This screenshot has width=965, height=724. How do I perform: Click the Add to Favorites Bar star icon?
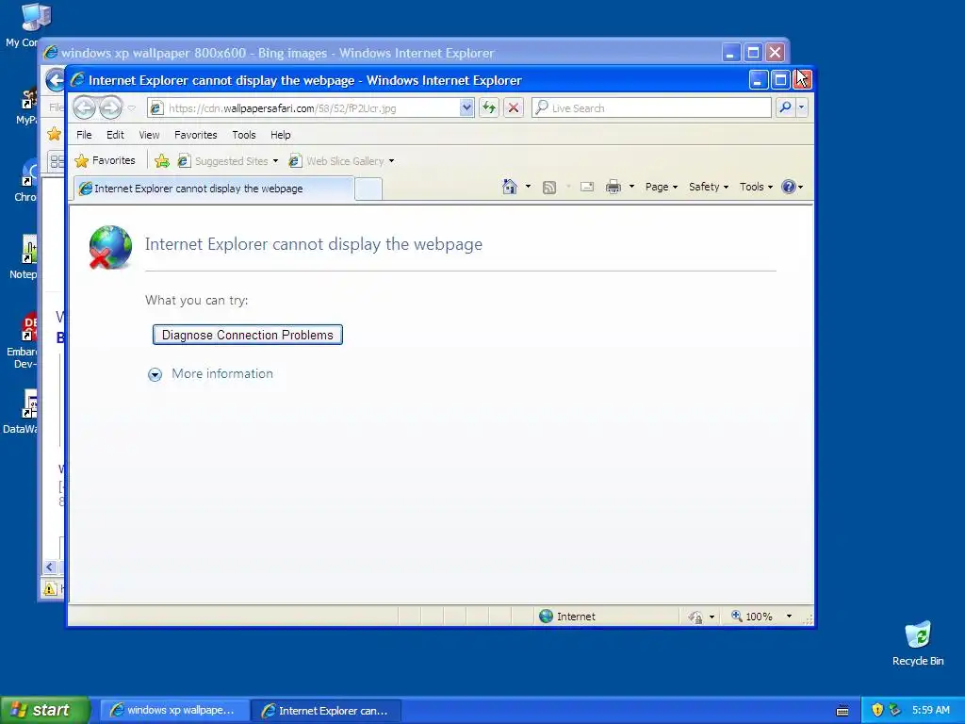click(x=162, y=161)
